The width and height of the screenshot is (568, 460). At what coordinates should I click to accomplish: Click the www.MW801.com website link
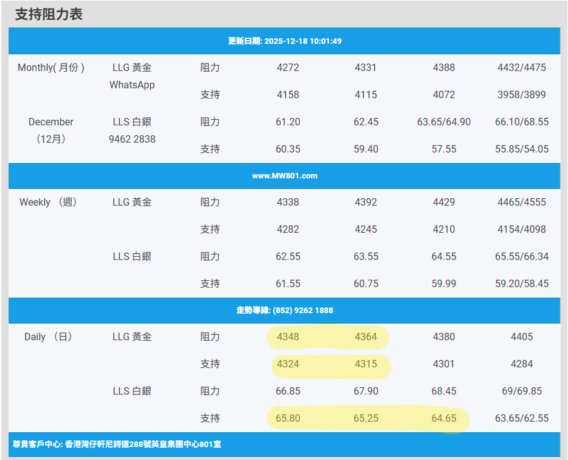click(x=284, y=176)
